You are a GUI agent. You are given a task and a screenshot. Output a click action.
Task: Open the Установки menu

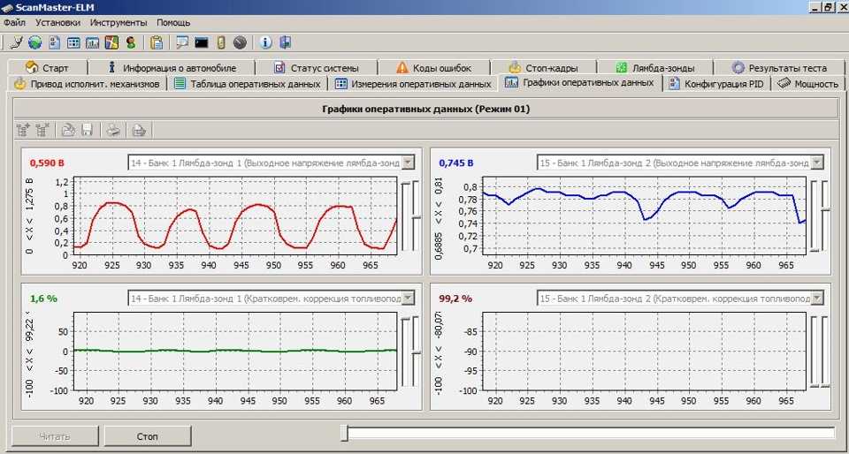58,23
